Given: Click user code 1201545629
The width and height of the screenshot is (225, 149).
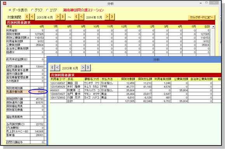Looking at the screenshot, I should pos(58,87).
